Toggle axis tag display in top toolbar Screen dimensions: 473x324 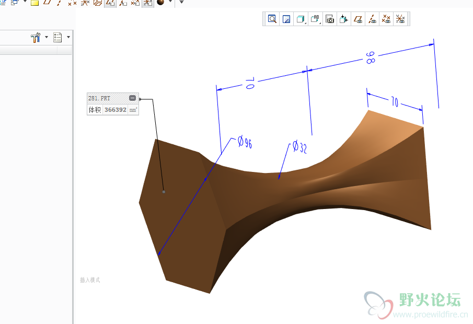pos(123,3)
